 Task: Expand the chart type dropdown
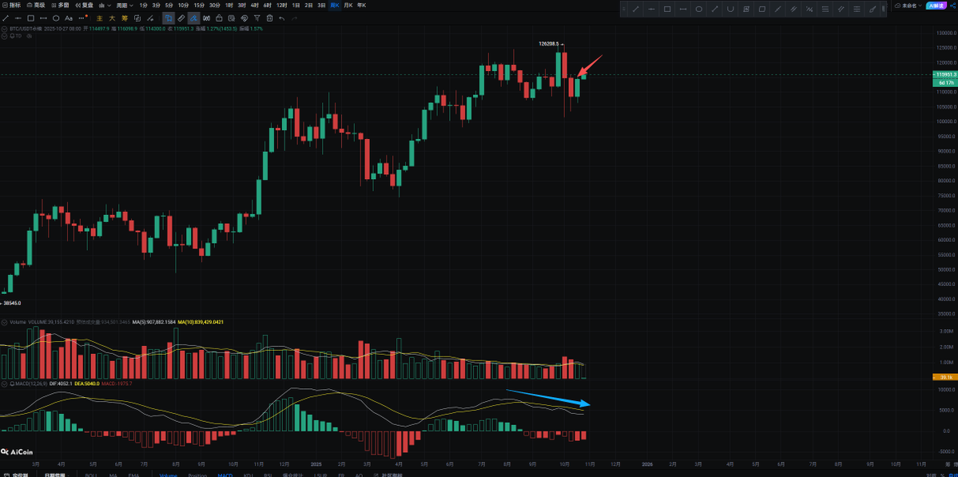[103, 6]
